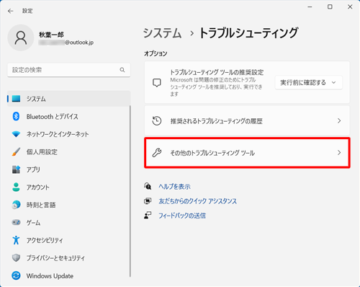This screenshot has width=360, height=287.
Task: Click the プライバシーとセキュリティ shield icon
Action: click(x=16, y=258)
